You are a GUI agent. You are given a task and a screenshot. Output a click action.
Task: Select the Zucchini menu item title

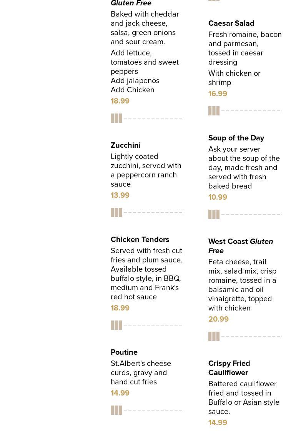(126, 145)
